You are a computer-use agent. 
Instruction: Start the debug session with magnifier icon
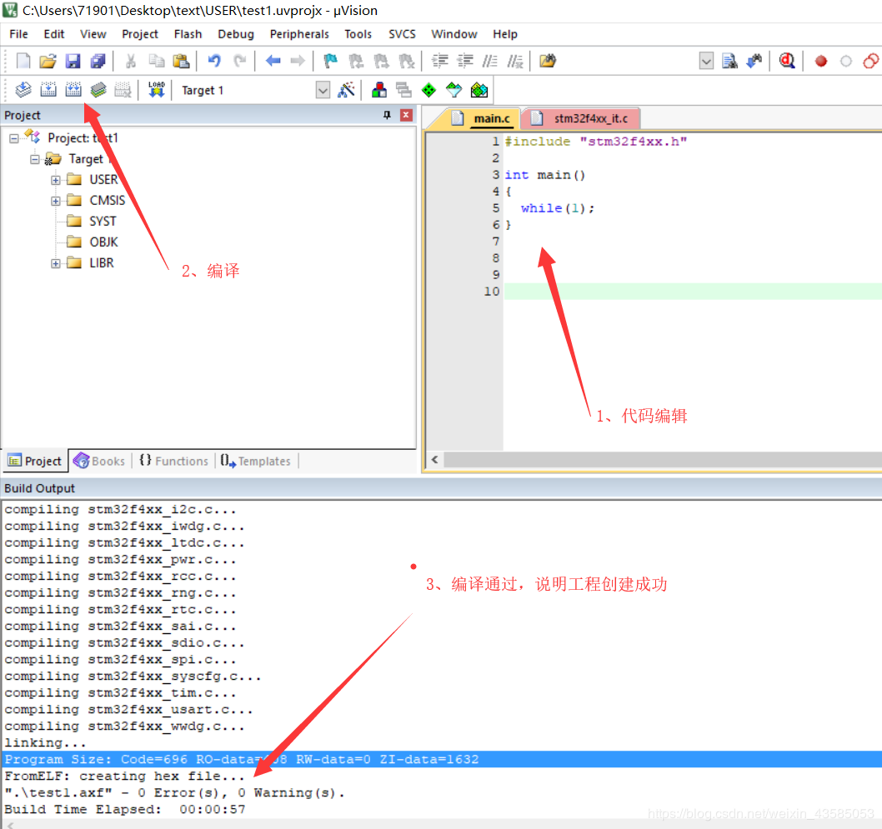click(786, 61)
